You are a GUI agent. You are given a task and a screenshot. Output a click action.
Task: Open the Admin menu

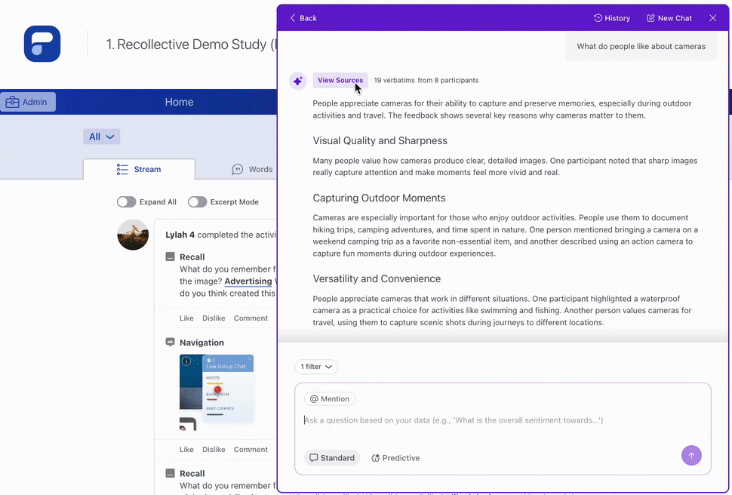pyautogui.click(x=28, y=102)
